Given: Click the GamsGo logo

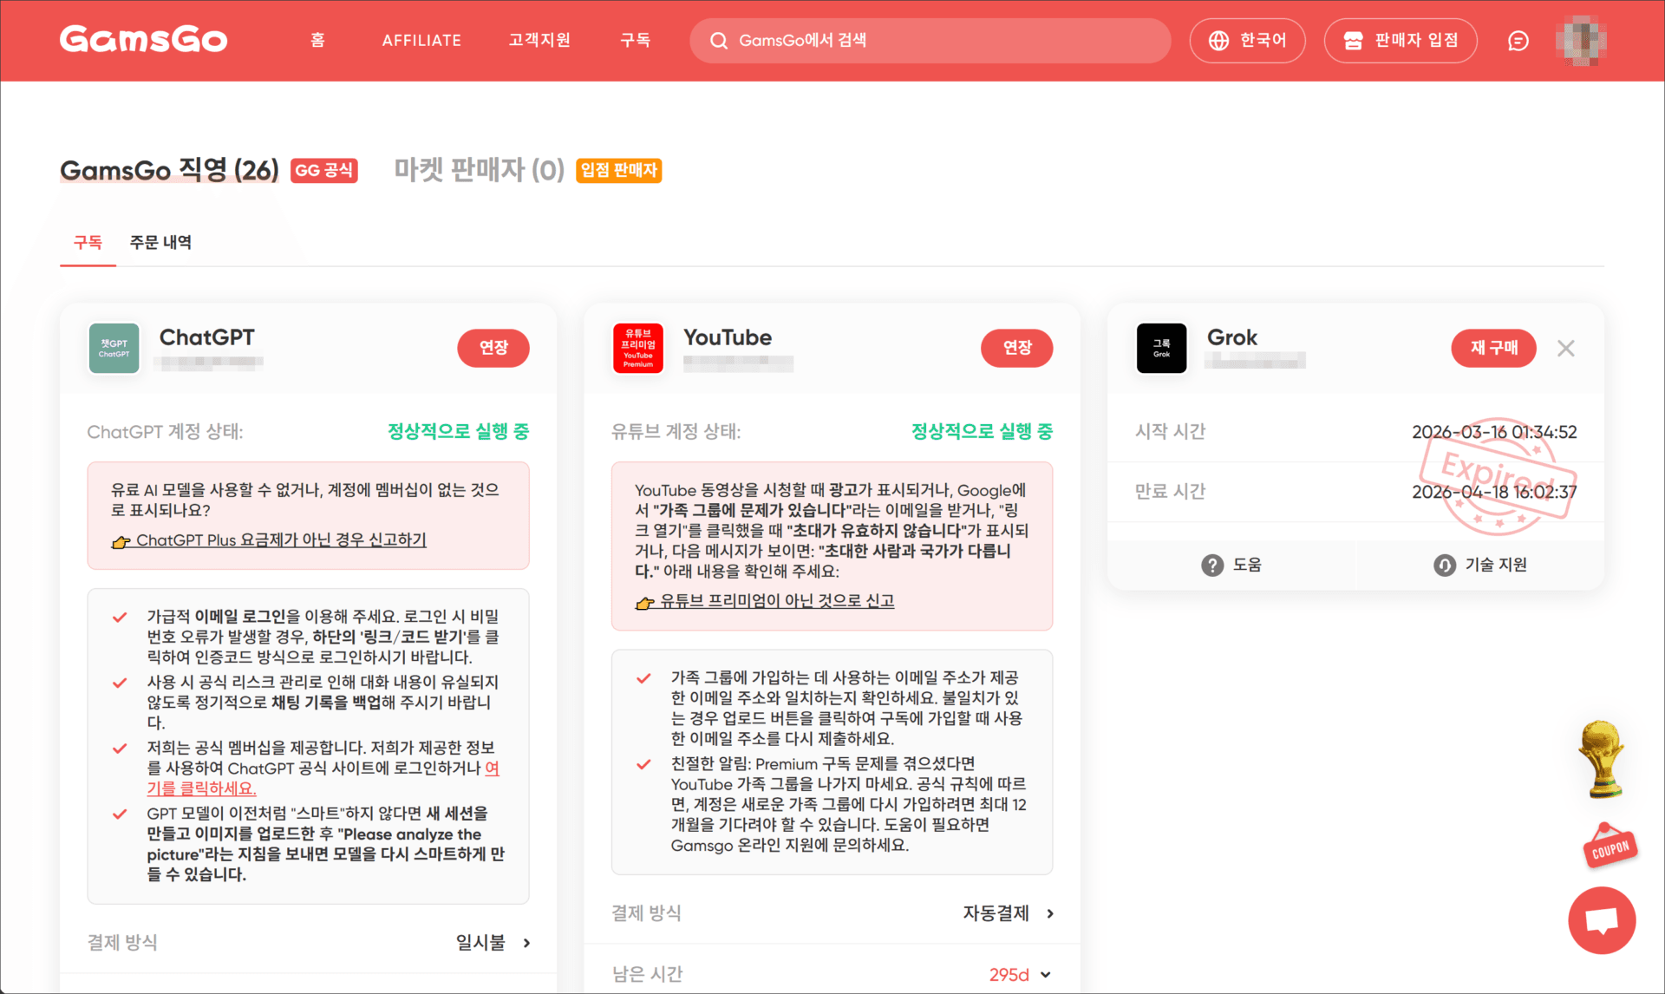Looking at the screenshot, I should click(144, 40).
